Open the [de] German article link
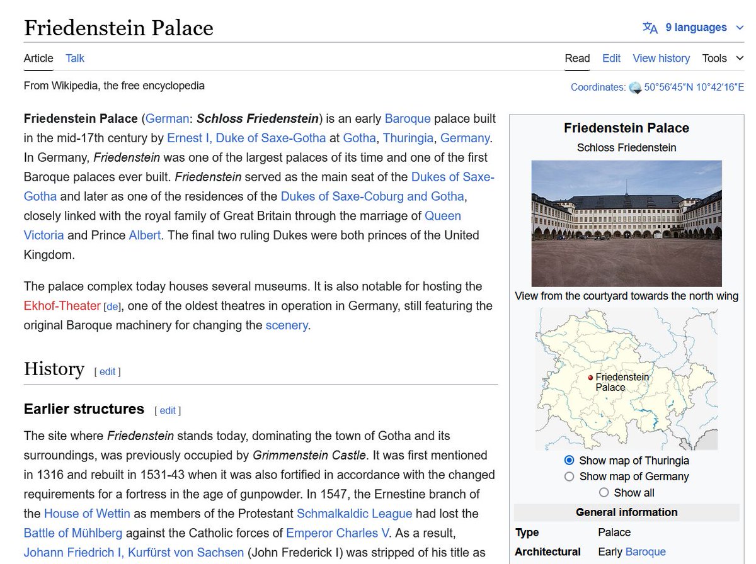This screenshot has width=756, height=564. click(112, 307)
